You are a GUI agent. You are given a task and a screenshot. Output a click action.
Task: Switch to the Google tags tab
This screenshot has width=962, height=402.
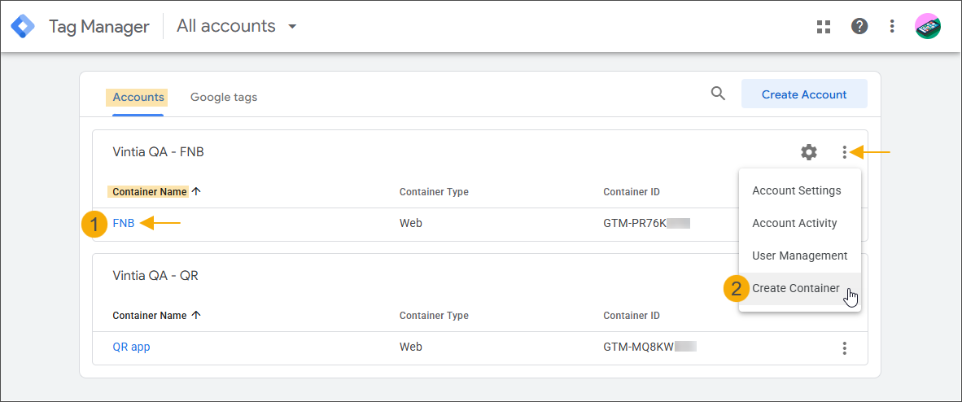coord(224,97)
